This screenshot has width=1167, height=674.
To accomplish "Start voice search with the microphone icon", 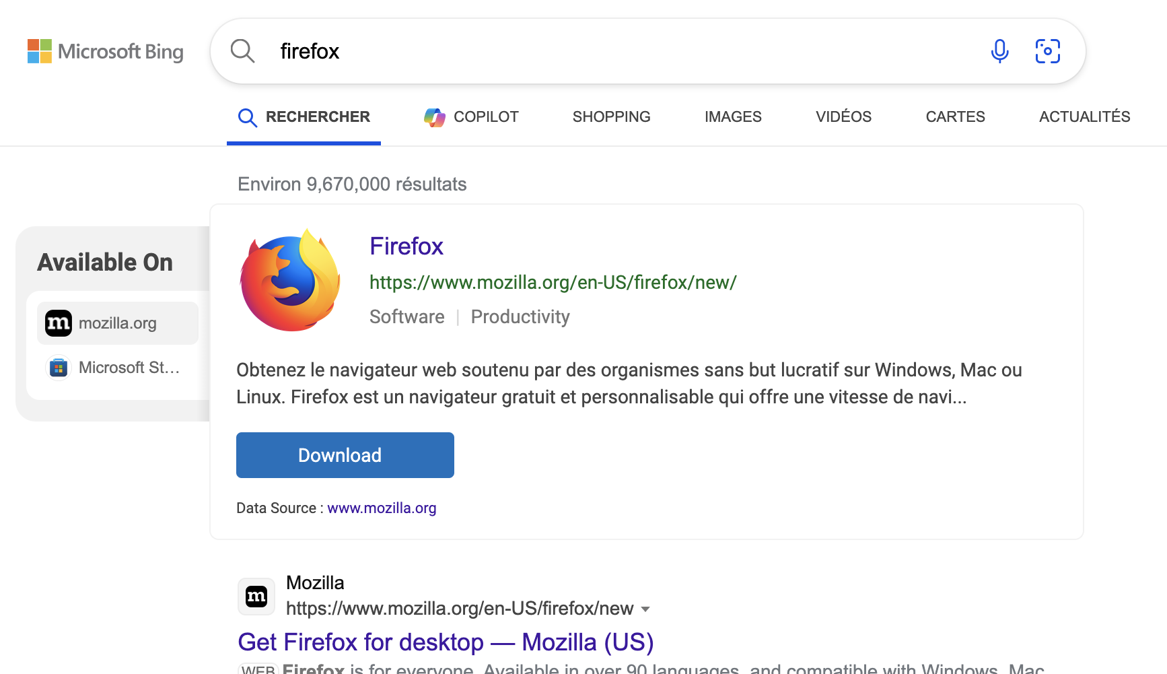I will pyautogui.click(x=999, y=51).
